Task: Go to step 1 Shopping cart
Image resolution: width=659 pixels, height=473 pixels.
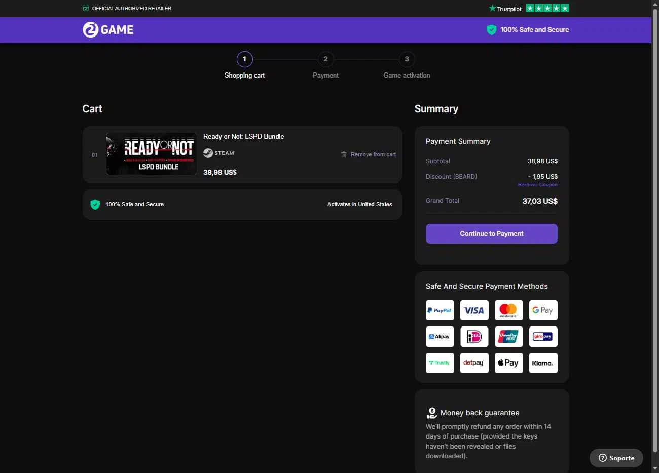Action: [x=245, y=66]
